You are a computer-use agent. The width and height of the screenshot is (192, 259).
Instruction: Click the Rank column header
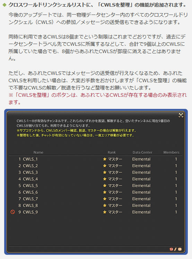pyautogui.click(x=112, y=152)
